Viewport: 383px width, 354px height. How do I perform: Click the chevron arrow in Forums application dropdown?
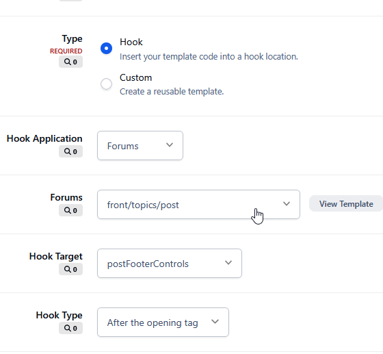point(170,145)
